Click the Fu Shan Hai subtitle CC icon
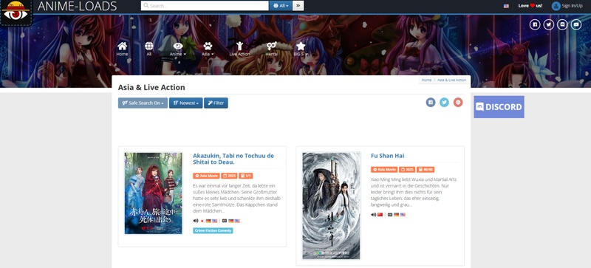This screenshot has width=591, height=268. [390, 215]
